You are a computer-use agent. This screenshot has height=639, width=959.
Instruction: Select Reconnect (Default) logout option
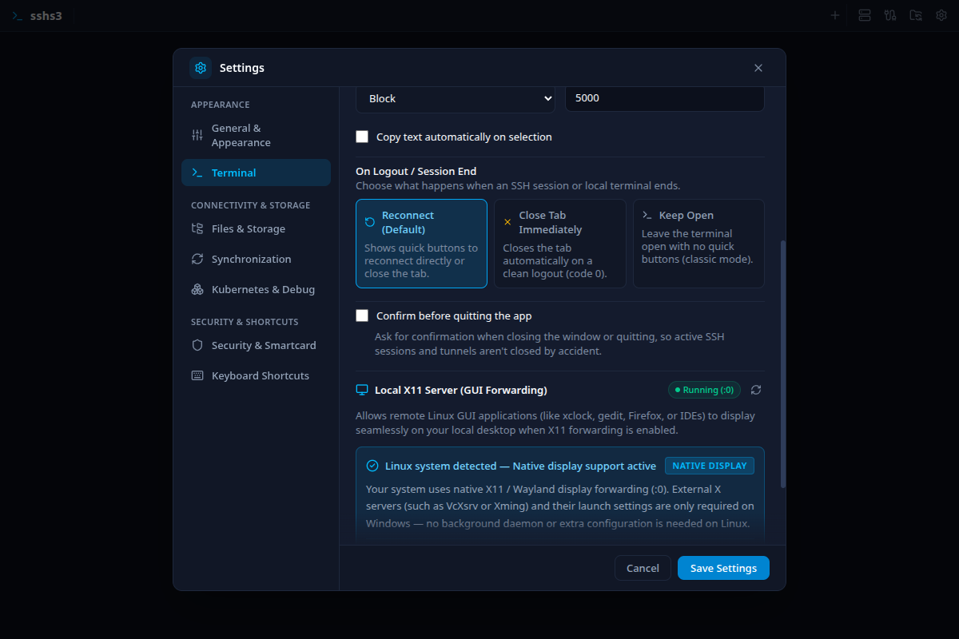coord(421,244)
